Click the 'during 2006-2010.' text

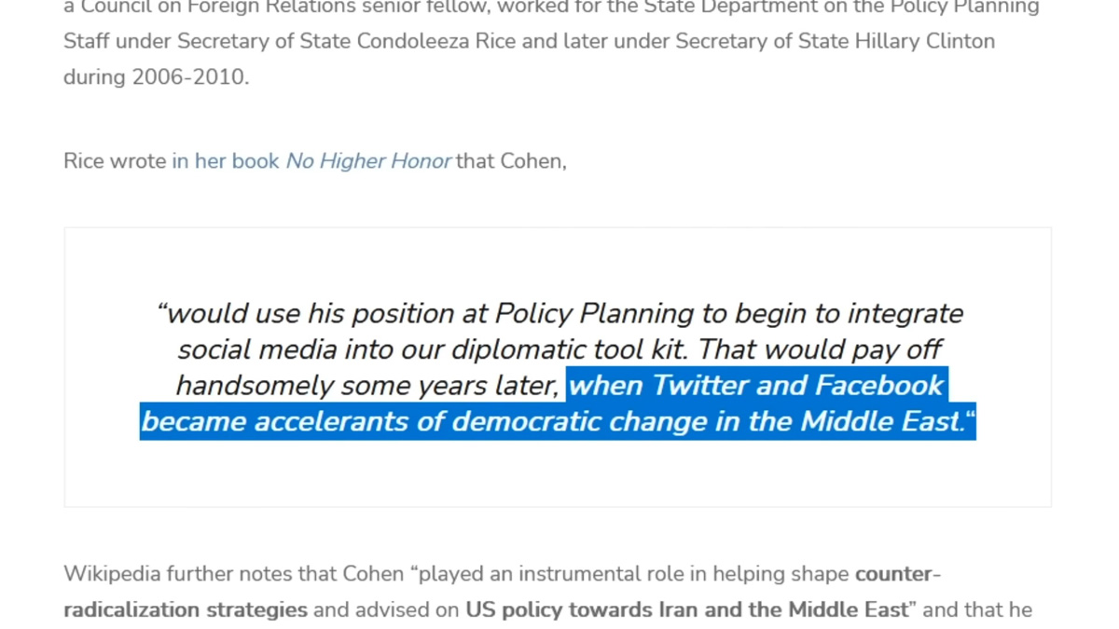[x=157, y=77]
